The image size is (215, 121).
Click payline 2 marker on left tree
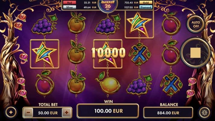click(x=18, y=26)
